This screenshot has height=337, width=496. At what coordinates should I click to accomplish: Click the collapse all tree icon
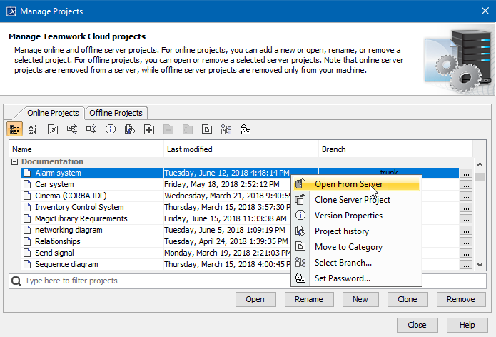91,129
